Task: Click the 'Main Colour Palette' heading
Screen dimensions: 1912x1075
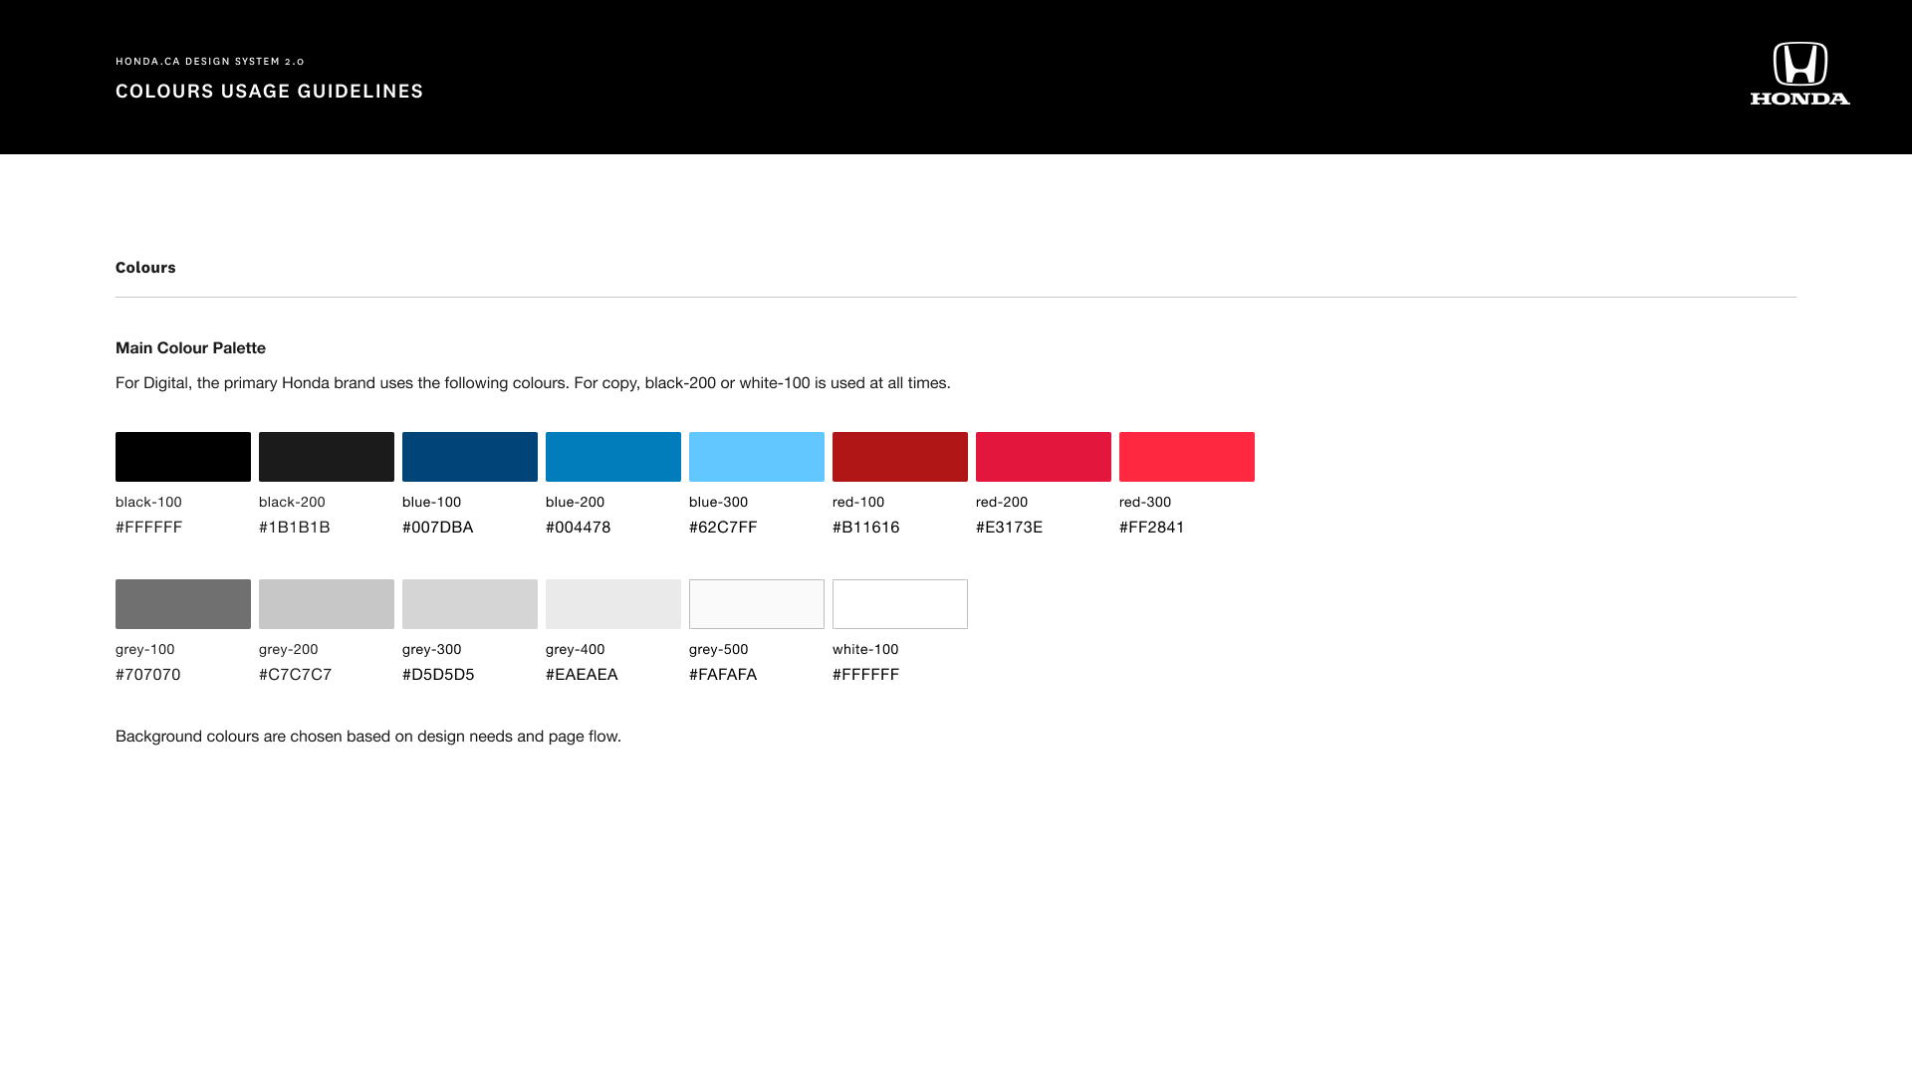Action: 190,348
